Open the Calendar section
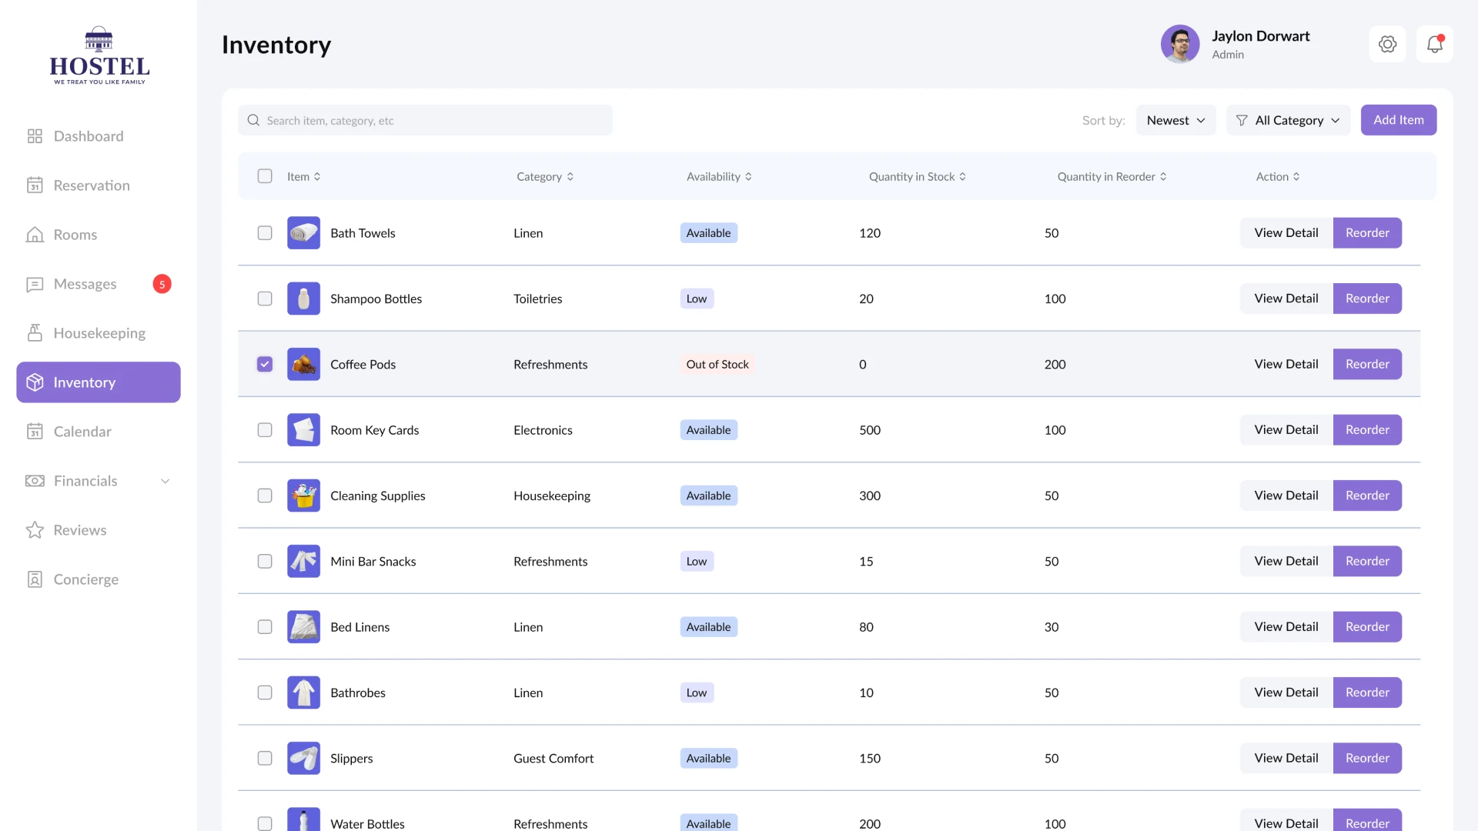The height and width of the screenshot is (831, 1478). (x=82, y=432)
